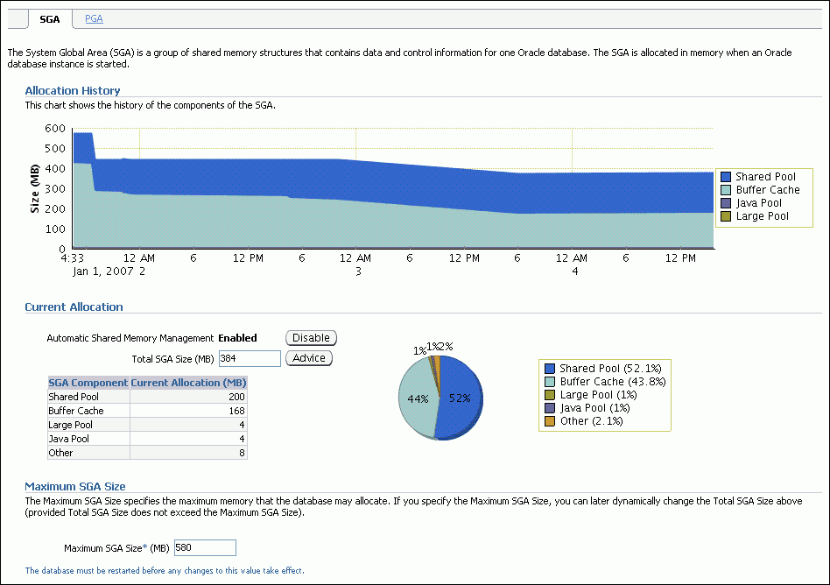Click the Shared Pool swatch in chart legend
This screenshot has width=830, height=585.
click(x=725, y=176)
